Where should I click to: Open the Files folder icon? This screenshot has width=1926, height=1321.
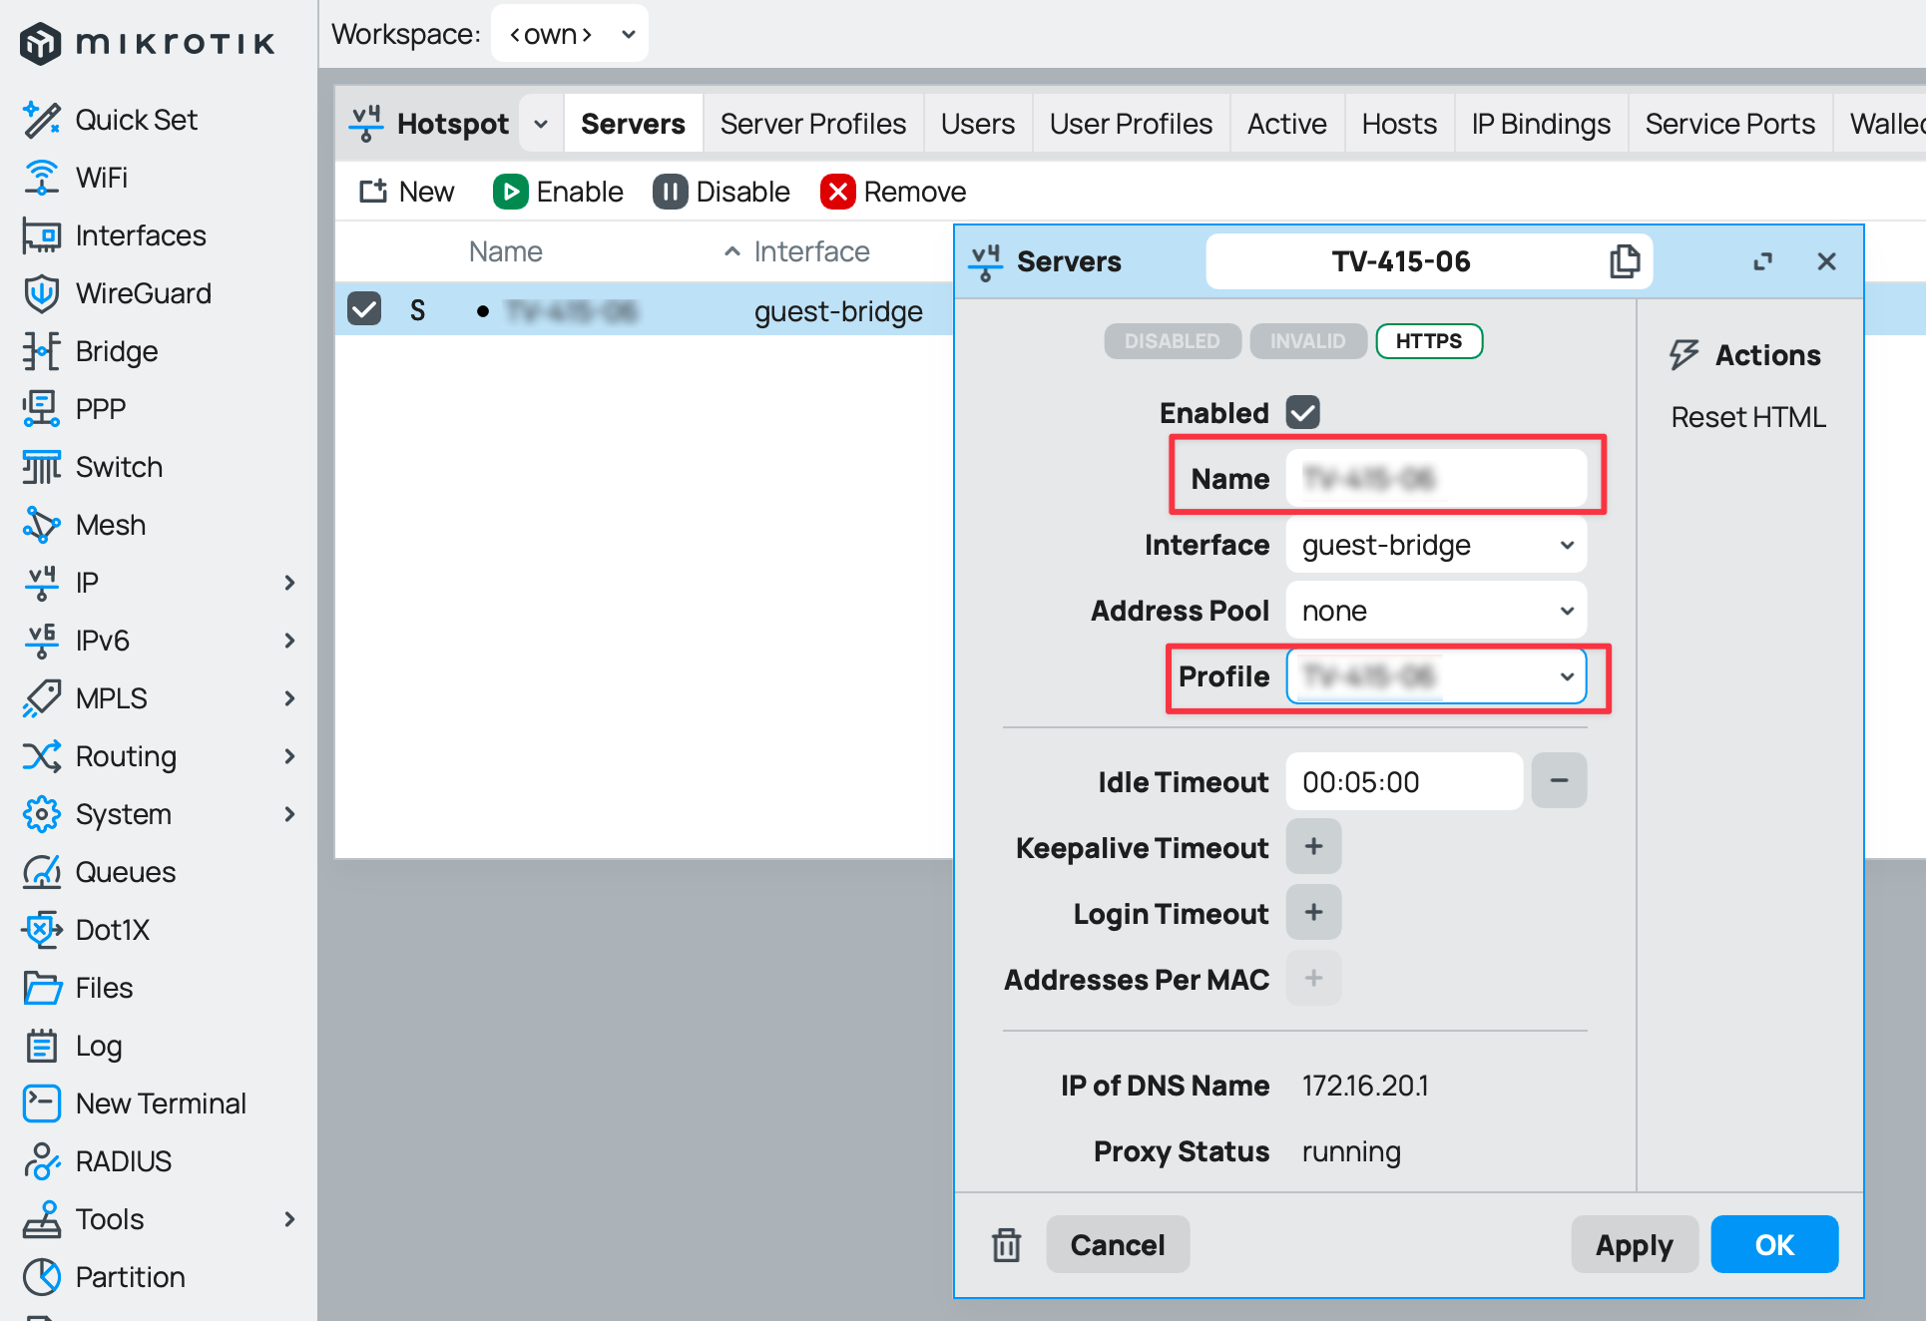coord(41,988)
